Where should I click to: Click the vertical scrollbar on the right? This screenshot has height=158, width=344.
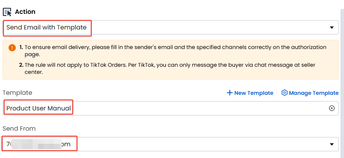pyautogui.click(x=342, y=83)
